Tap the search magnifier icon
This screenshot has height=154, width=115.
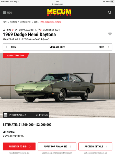110,13
